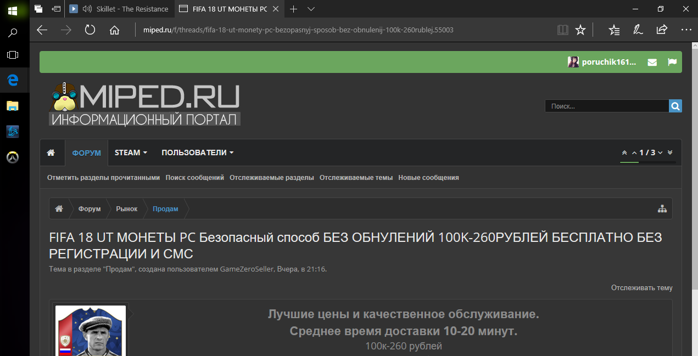The width and height of the screenshot is (698, 356).
Task: Go to the next page down arrow
Action: (x=660, y=152)
